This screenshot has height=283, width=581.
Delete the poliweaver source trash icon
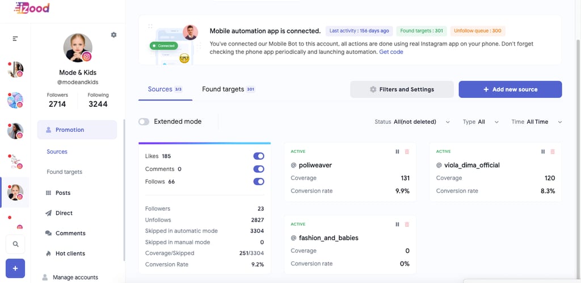click(407, 152)
